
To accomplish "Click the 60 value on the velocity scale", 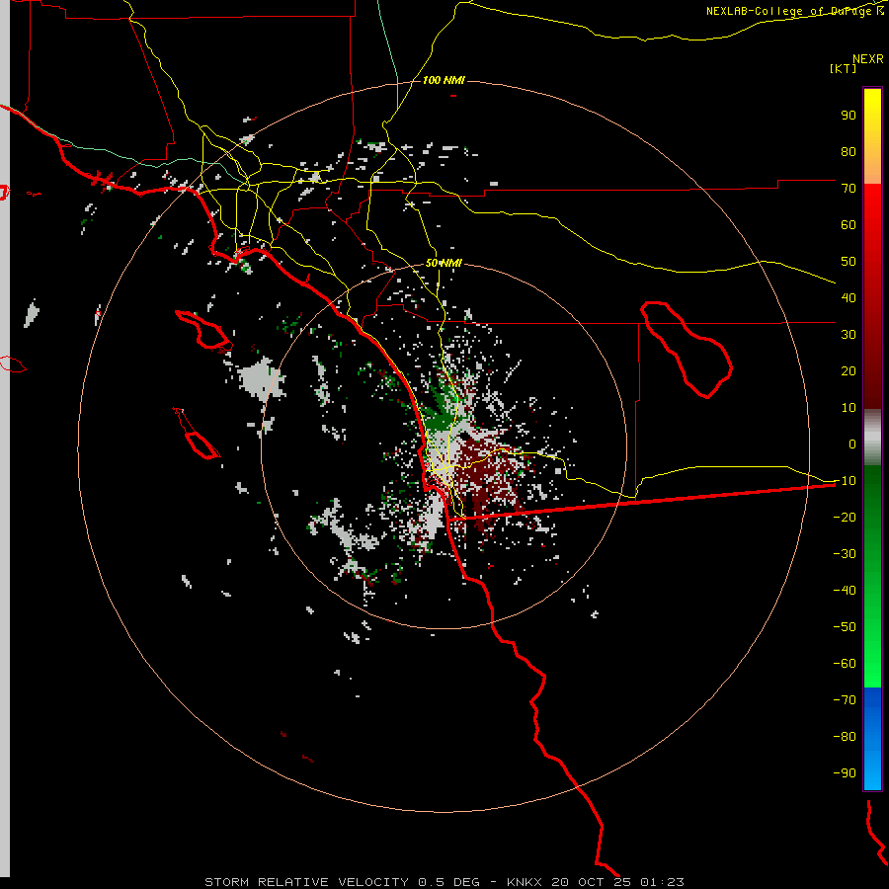I will click(849, 225).
